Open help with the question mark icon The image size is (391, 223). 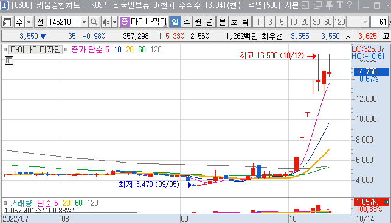350,5
